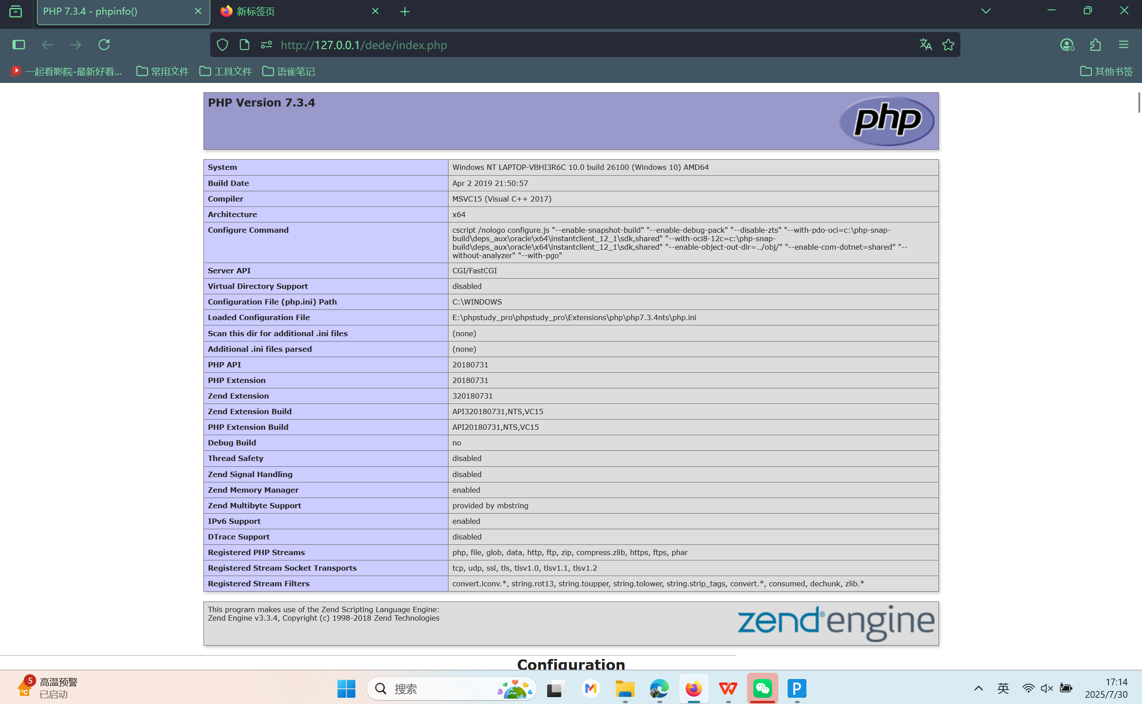Viewport: 1142px width, 704px height.
Task: Open Firefox icon in taskbar
Action: 694,688
